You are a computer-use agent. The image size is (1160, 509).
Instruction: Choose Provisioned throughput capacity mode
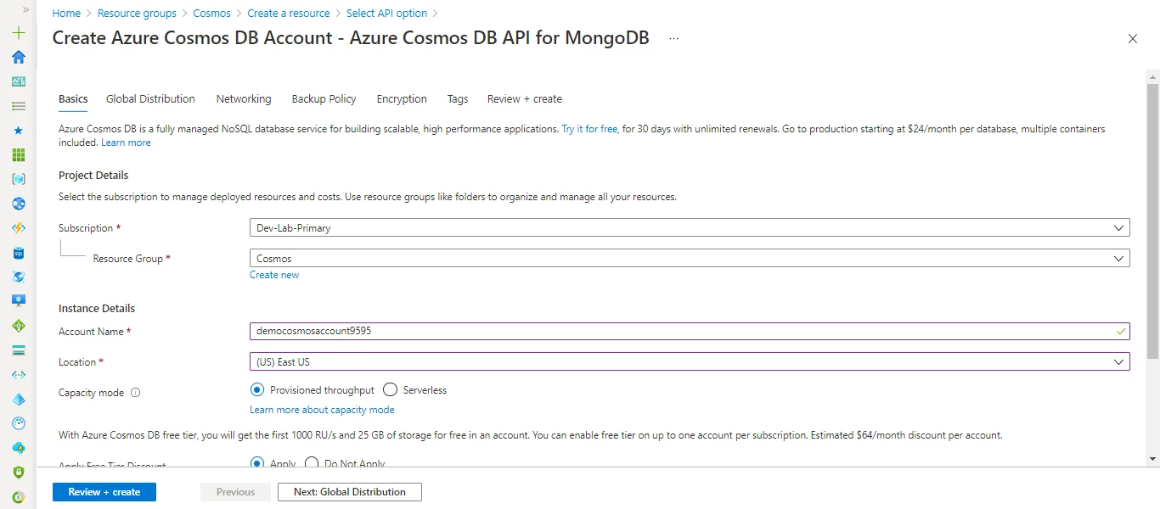[x=257, y=389]
